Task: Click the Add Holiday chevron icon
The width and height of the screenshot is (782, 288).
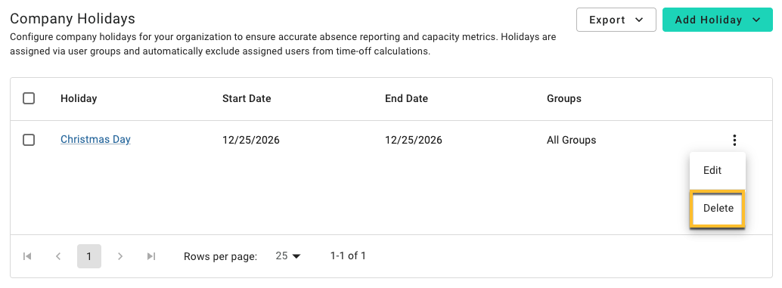Action: [x=756, y=20]
